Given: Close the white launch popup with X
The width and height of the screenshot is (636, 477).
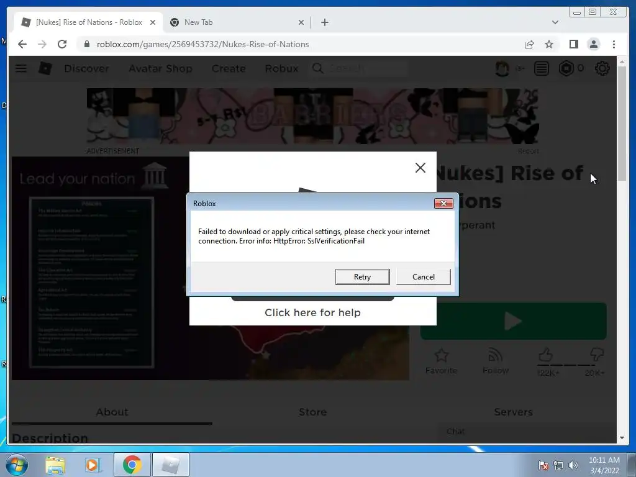Looking at the screenshot, I should point(420,168).
